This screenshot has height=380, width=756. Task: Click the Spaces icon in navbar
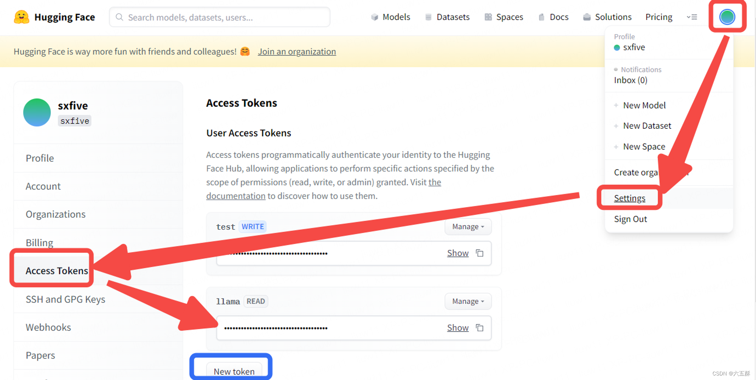pyautogui.click(x=488, y=17)
